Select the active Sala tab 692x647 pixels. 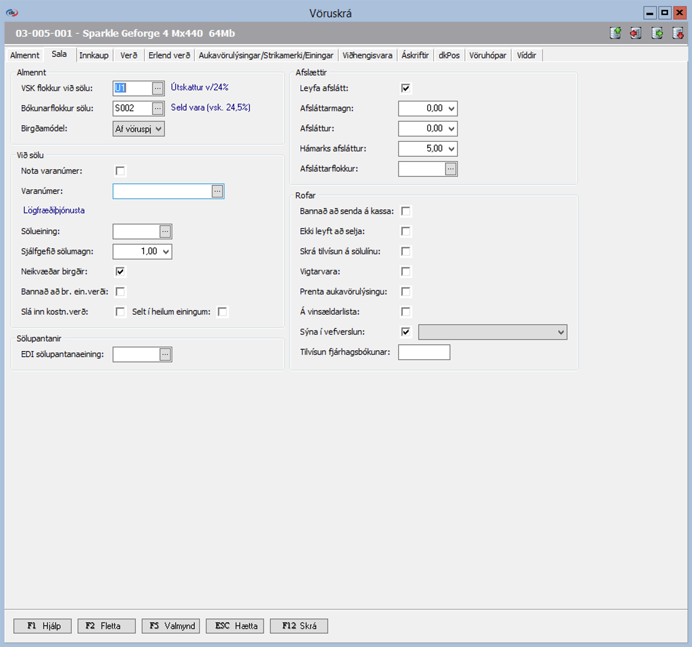(59, 54)
